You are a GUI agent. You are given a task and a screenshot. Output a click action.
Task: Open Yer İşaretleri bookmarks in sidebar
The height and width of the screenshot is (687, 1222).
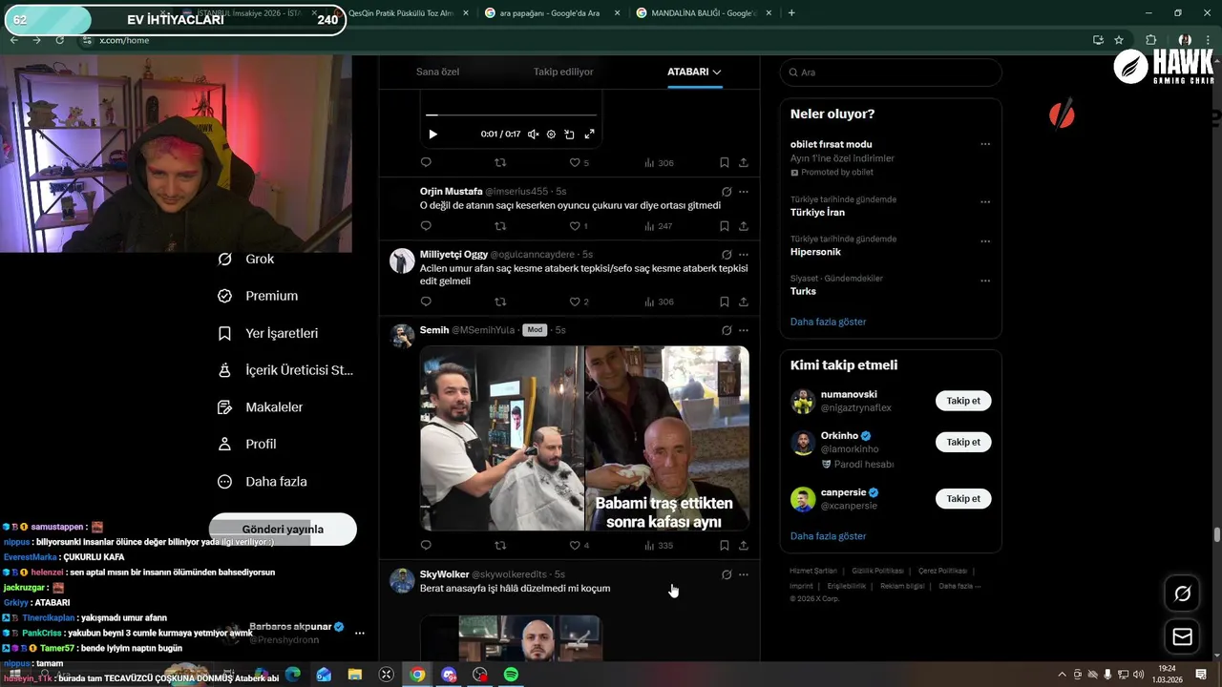coord(268,333)
